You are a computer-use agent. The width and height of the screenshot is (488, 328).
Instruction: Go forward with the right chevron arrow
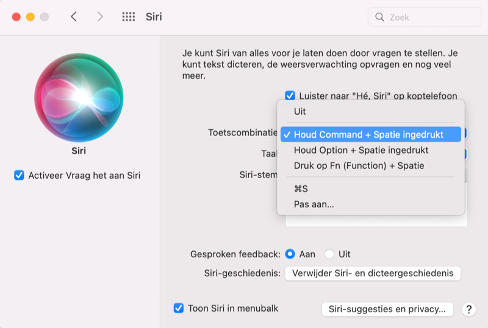pyautogui.click(x=100, y=16)
